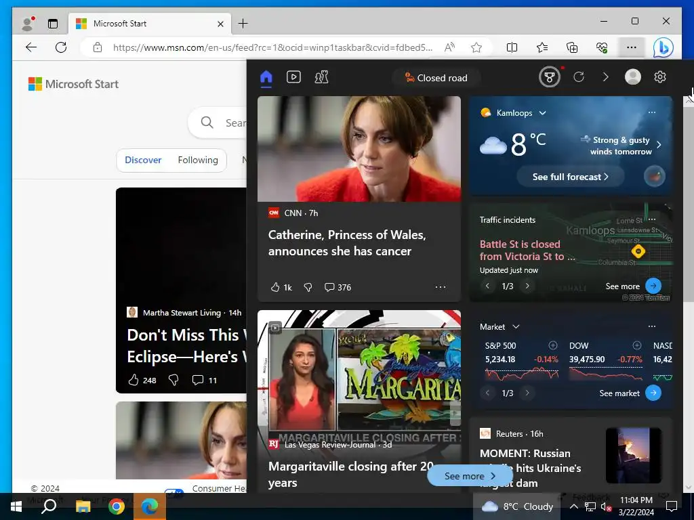
Task: Click the Microsoft Rewards trophy icon
Action: tap(549, 77)
